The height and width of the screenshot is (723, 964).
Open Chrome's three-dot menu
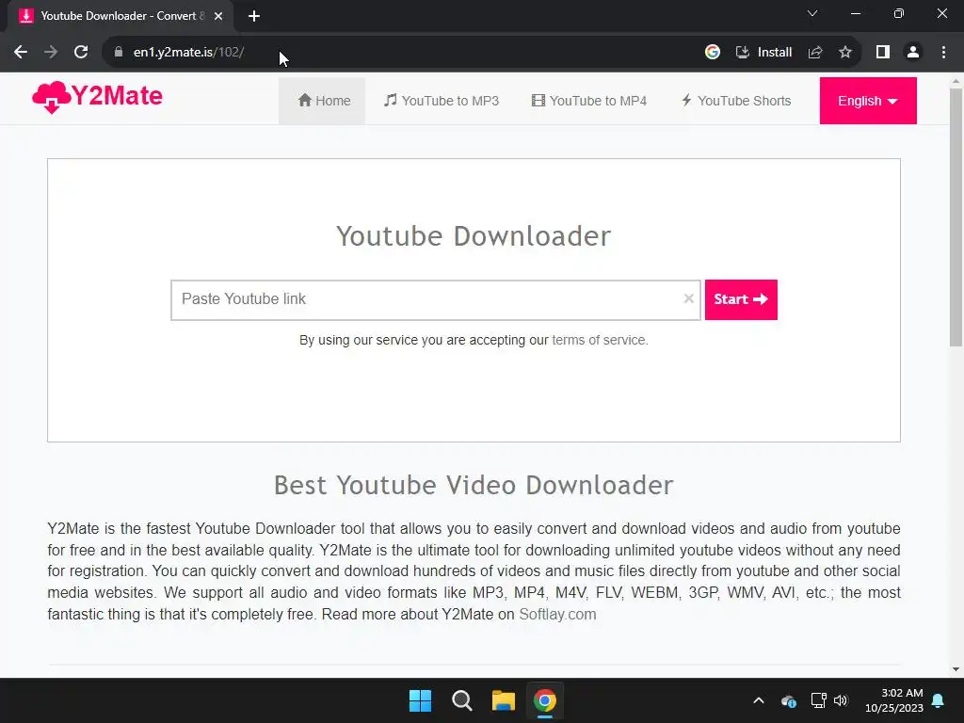(943, 53)
